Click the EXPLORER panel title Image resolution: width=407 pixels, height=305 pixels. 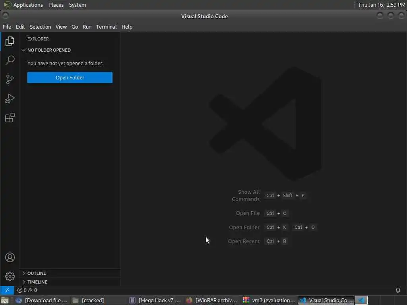(x=38, y=39)
